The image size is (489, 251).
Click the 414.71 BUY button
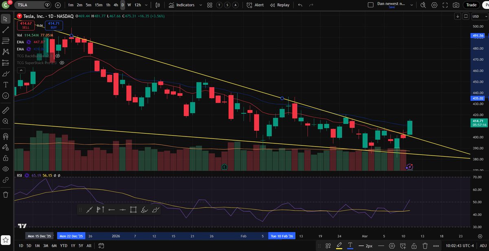pos(53,25)
